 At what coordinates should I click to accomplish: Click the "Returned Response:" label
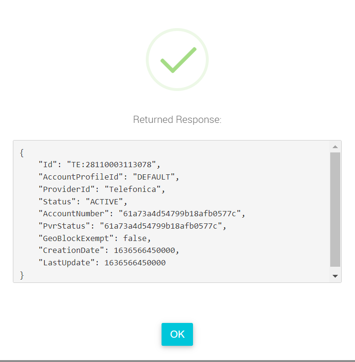177,120
